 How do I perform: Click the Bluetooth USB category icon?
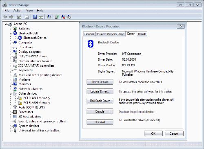pos(15,33)
